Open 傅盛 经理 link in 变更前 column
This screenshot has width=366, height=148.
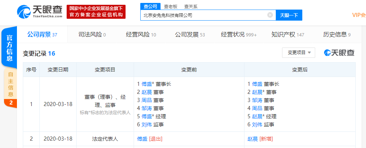click(x=147, y=116)
